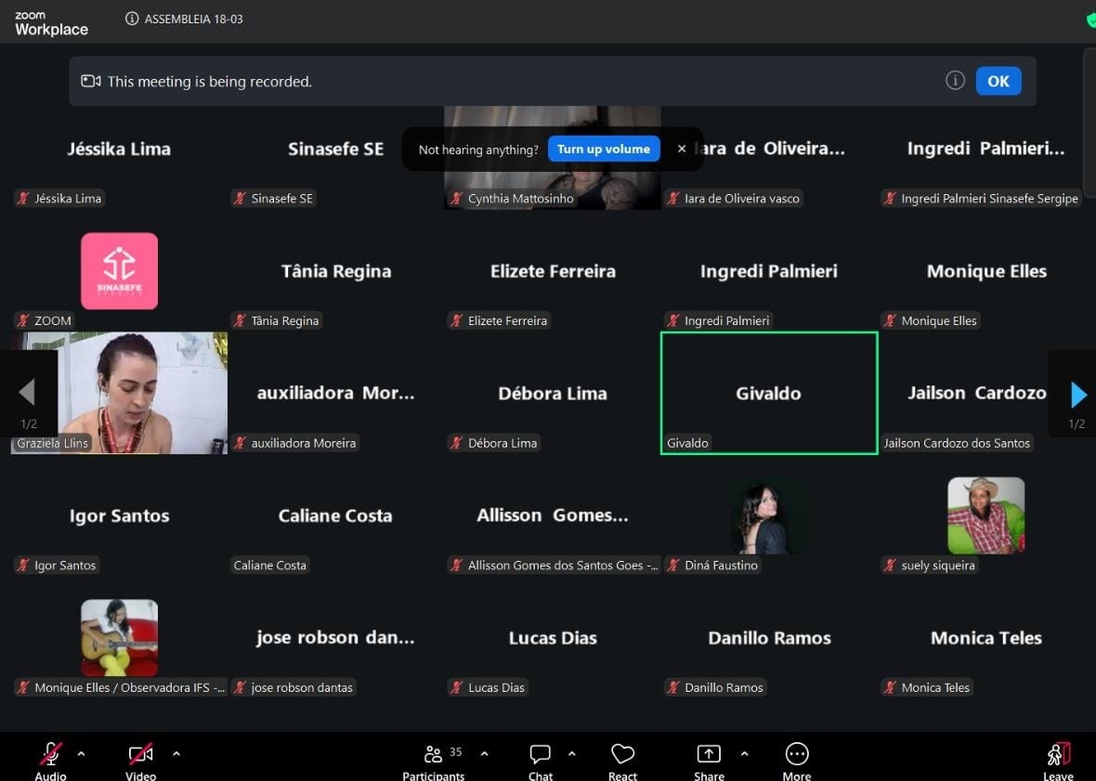The width and height of the screenshot is (1096, 781).
Task: Open the More options menu
Action: [797, 755]
